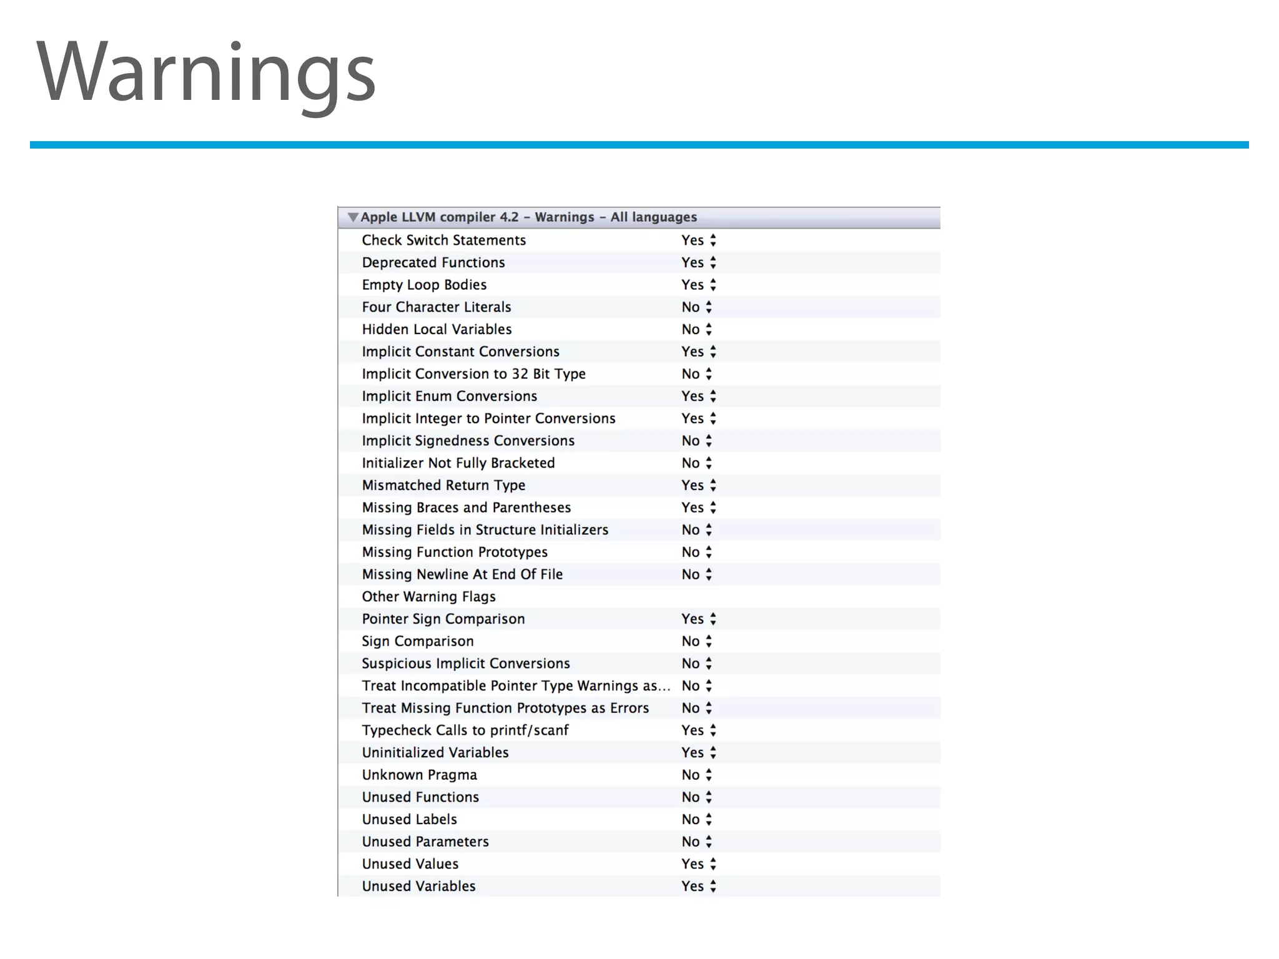This screenshot has height=959, width=1279.
Task: Select the Unused Variables label
Action: click(x=418, y=886)
